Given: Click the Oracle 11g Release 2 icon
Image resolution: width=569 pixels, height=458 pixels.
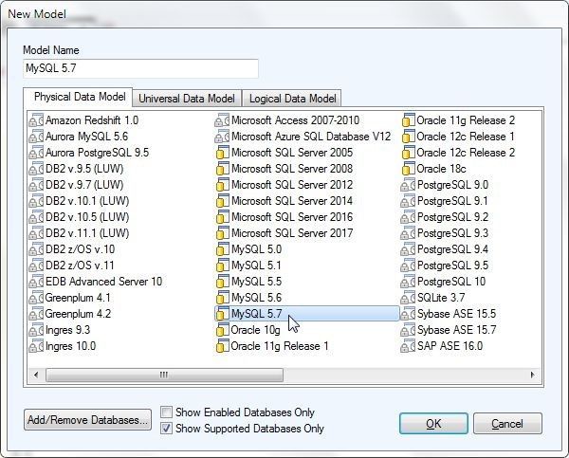Looking at the screenshot, I should pos(408,120).
